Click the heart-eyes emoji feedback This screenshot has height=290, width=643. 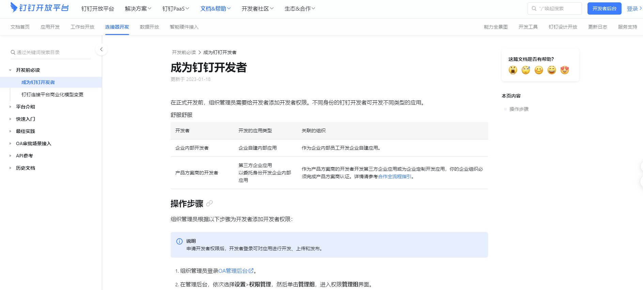tap(565, 70)
